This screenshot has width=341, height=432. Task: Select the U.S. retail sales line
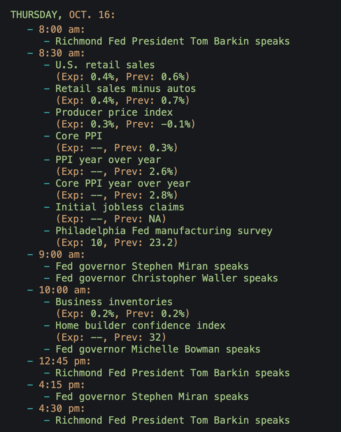[105, 65]
